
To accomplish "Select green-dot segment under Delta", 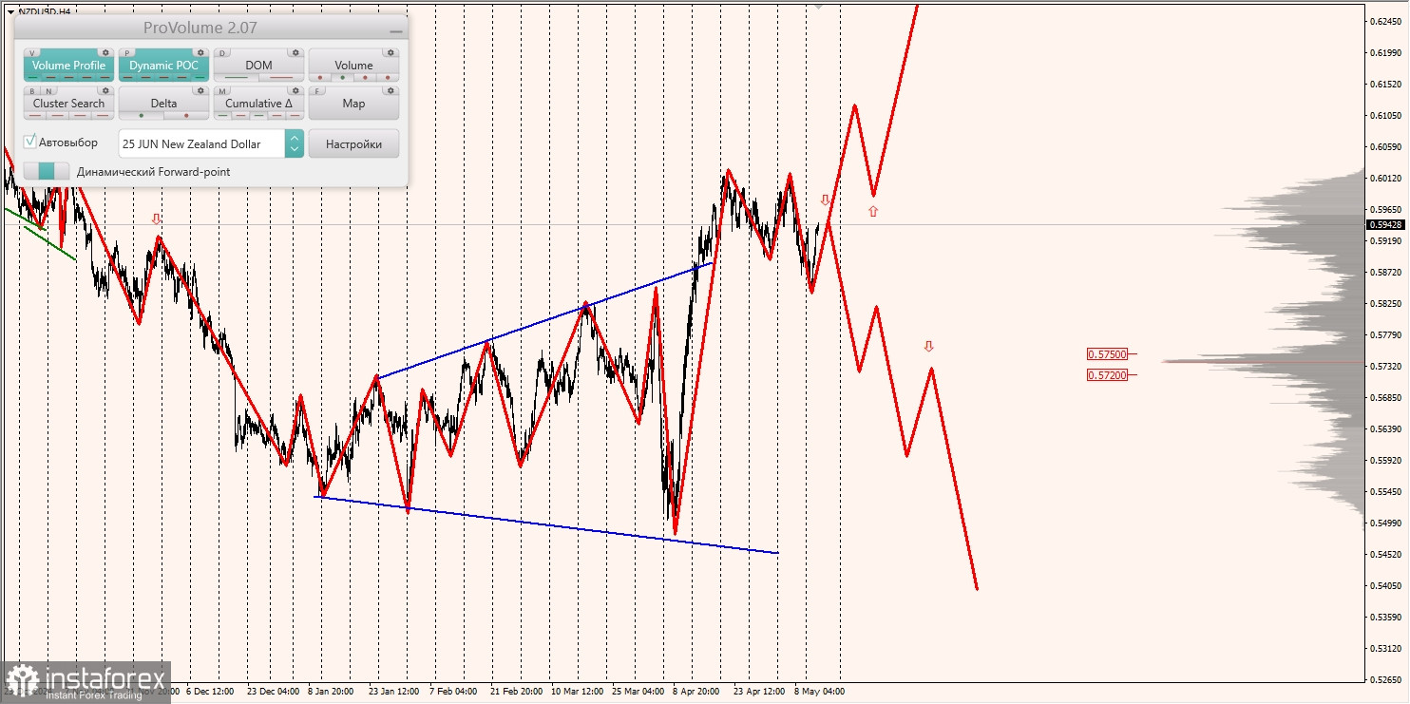I will tap(141, 116).
